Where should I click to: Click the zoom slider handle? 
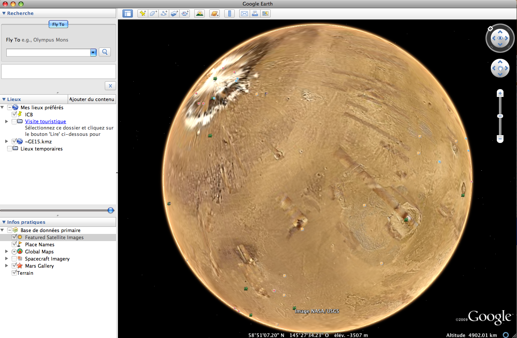pos(500,116)
